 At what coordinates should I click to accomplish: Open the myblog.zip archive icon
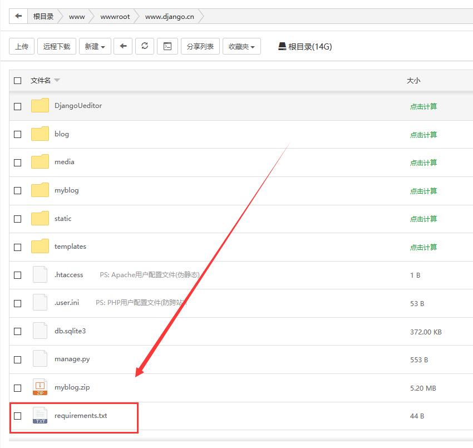click(x=40, y=387)
